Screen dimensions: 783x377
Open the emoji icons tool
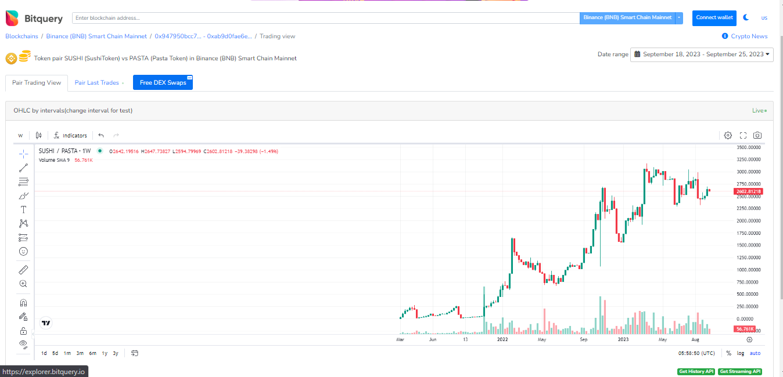pos(23,251)
